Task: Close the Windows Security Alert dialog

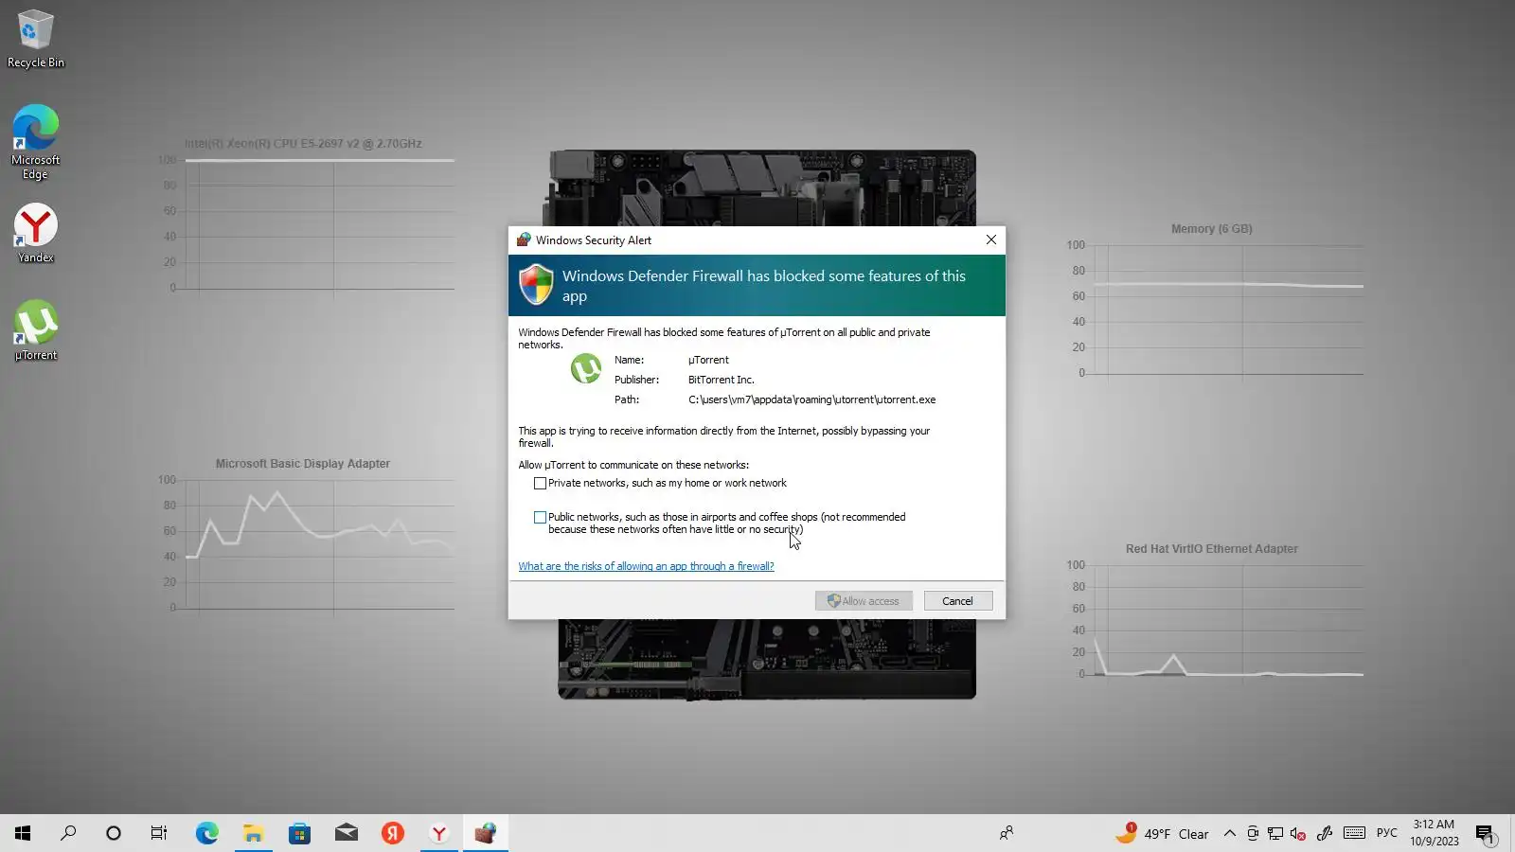Action: tap(991, 240)
